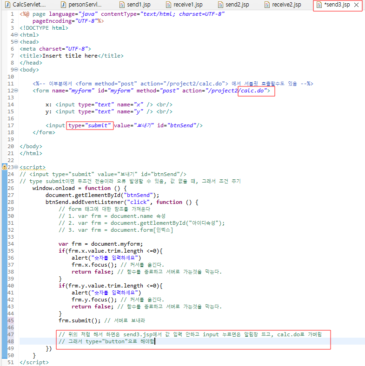Click the frm.submit() statement on line 45

80,320
